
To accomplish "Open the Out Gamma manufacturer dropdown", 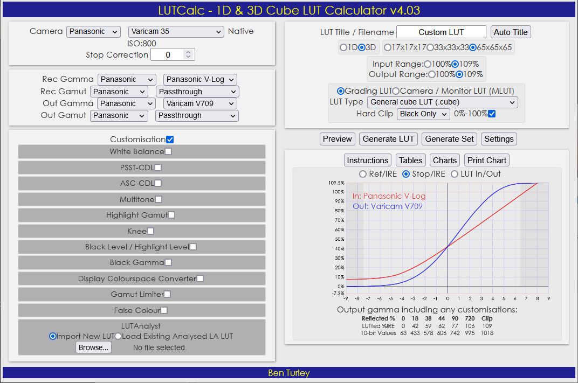I will click(x=126, y=103).
